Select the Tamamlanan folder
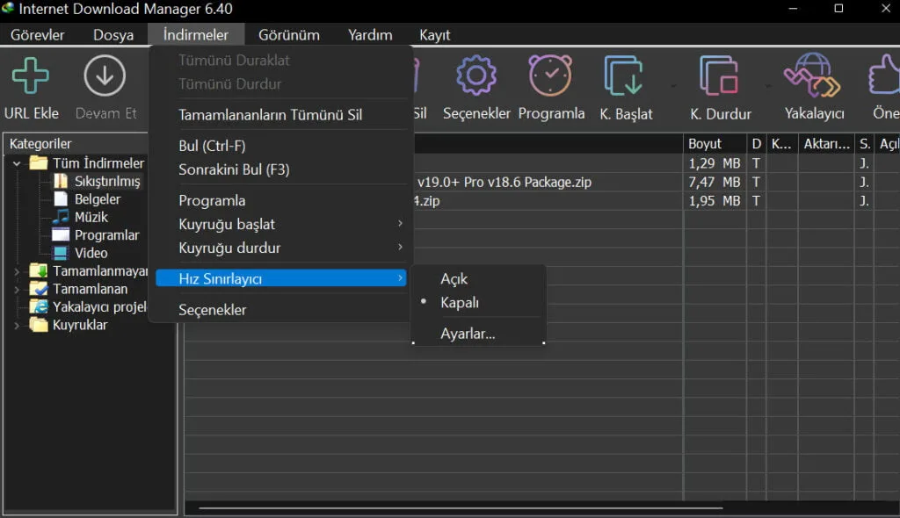 pyautogui.click(x=78, y=289)
